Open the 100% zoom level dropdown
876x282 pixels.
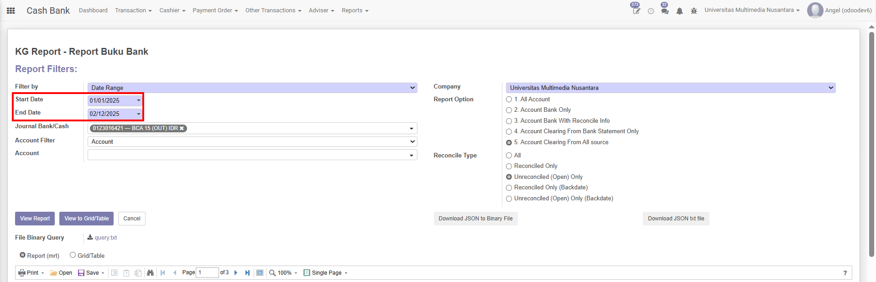(x=283, y=273)
